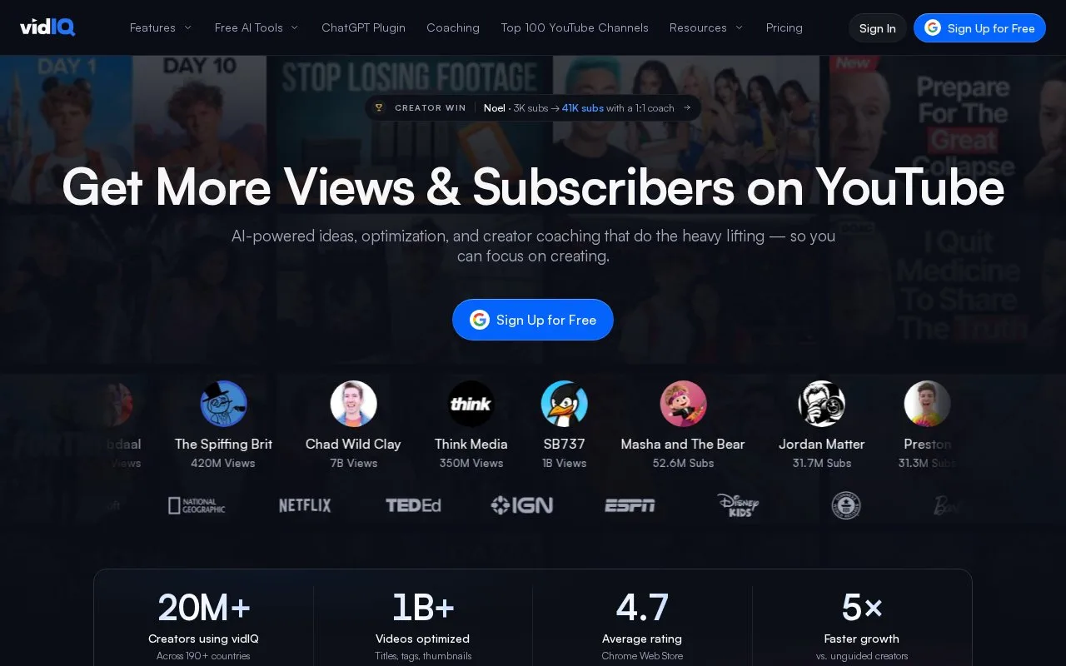The image size is (1066, 666).
Task: Click the '5×' faster growth statistic
Action: pos(862,608)
